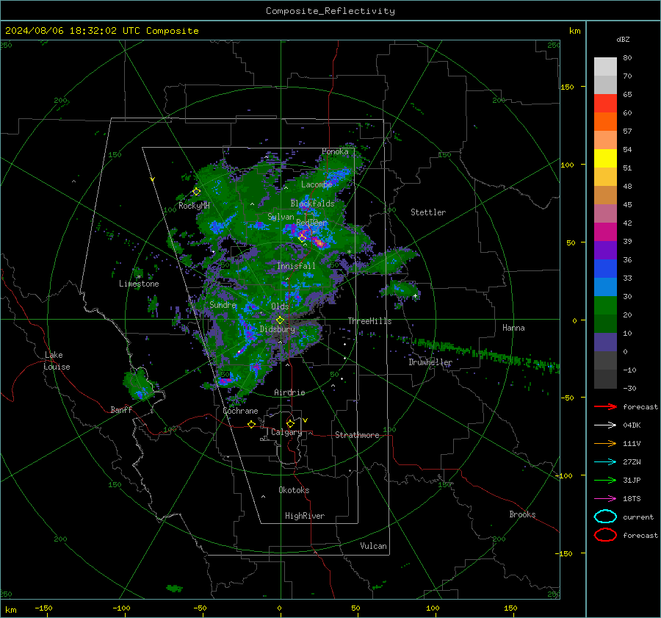Click the yellow diamond marker at RedDeer
Image resolution: width=661 pixels, height=618 pixels.
click(x=302, y=238)
